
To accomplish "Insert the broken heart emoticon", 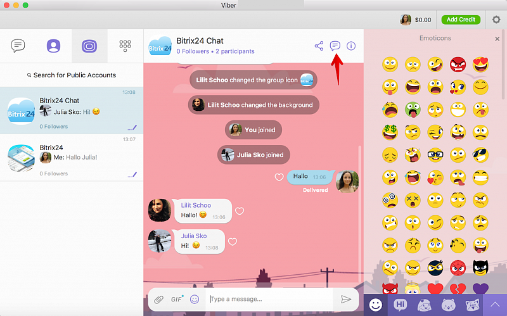I will coord(458,288).
